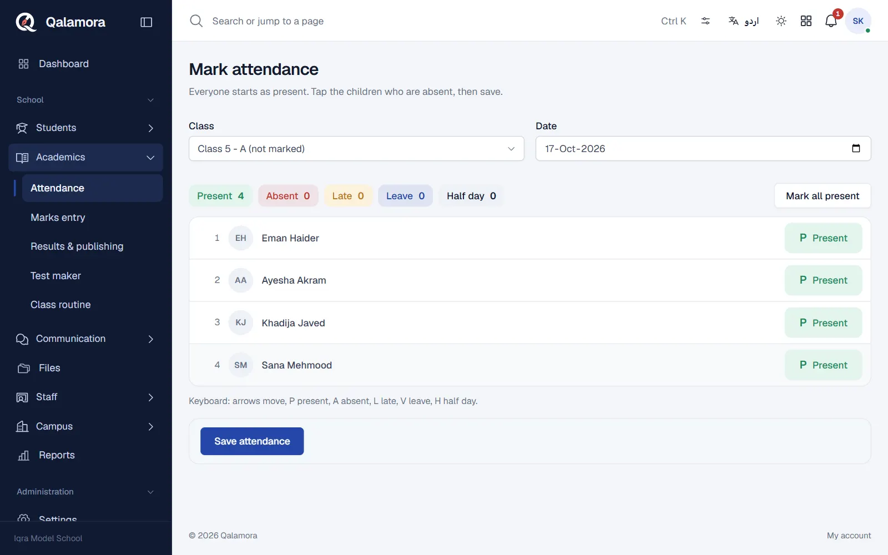Image resolution: width=888 pixels, height=555 pixels.
Task: Toggle Sana Mehmood's Present status
Action: coord(823,365)
